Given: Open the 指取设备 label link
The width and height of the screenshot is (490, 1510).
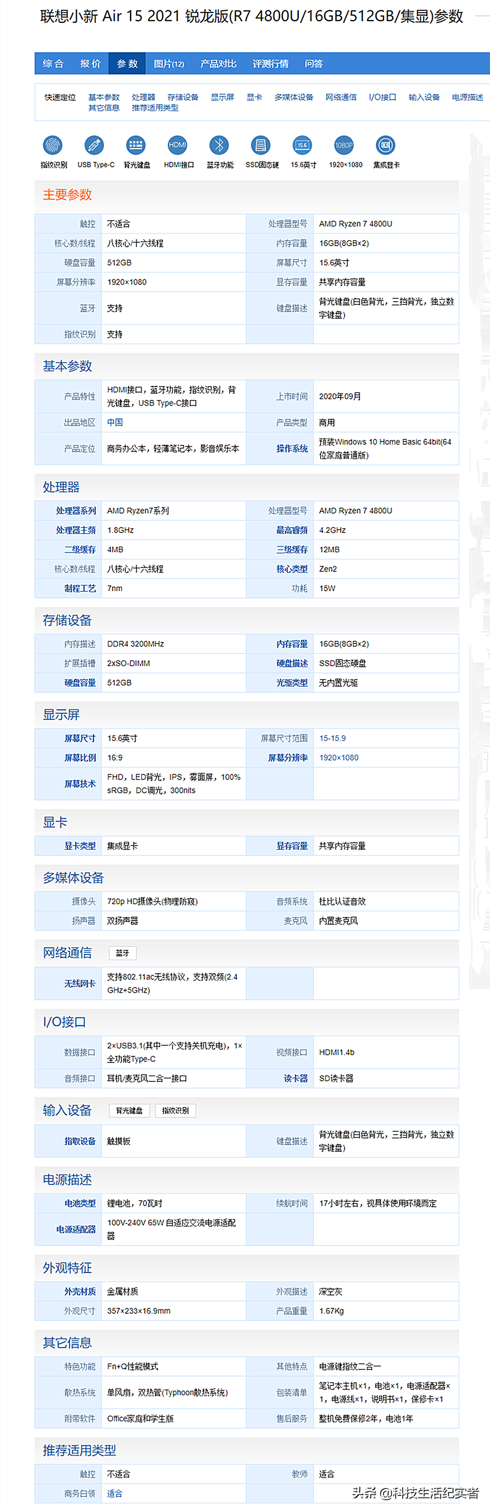Looking at the screenshot, I should coord(79,1141).
